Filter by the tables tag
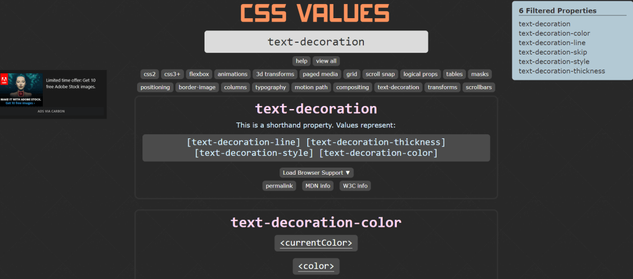Viewport: 633px width, 279px height. click(455, 74)
